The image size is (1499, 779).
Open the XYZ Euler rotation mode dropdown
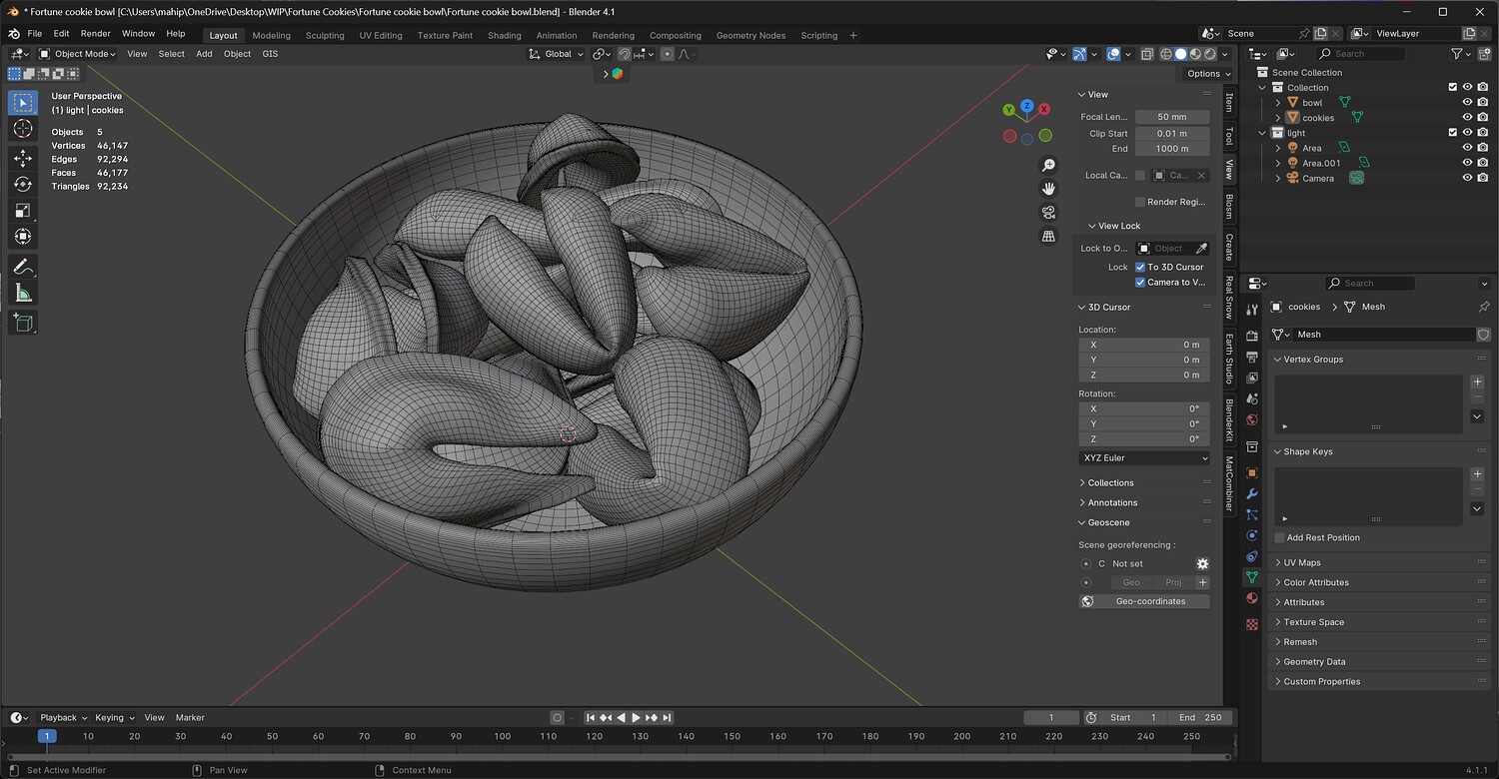click(x=1143, y=457)
